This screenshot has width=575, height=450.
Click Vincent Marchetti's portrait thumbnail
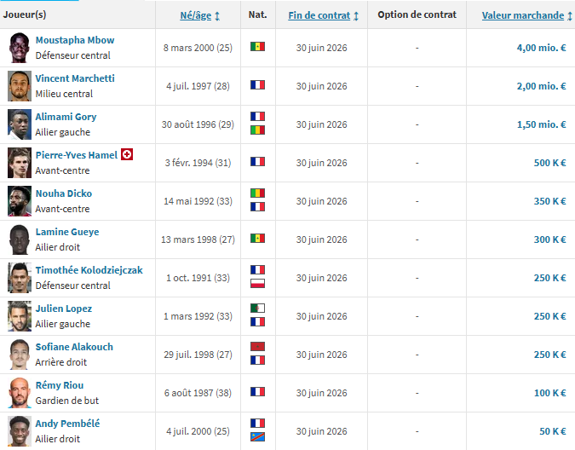click(19, 86)
